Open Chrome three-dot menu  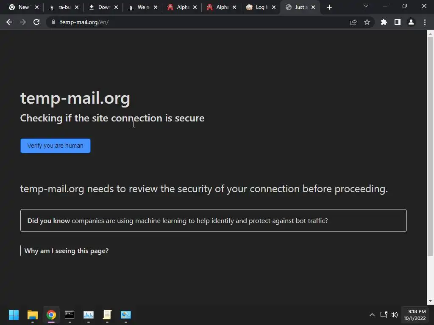(425, 22)
